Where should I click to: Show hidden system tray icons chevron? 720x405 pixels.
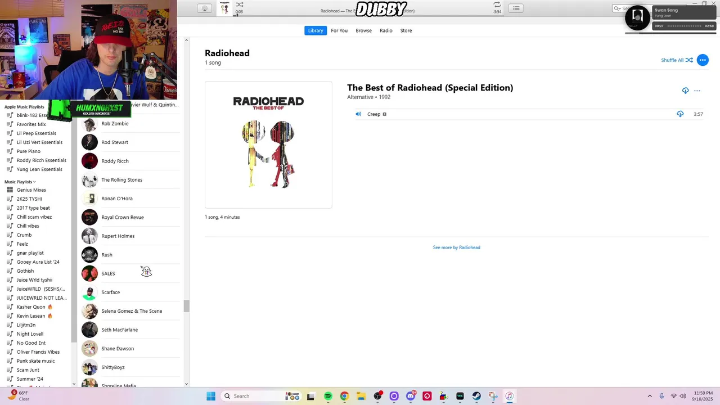point(650,396)
